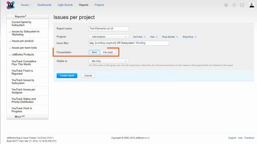Go to Projects
The image size is (257, 144).
pyautogui.click(x=99, y=5)
